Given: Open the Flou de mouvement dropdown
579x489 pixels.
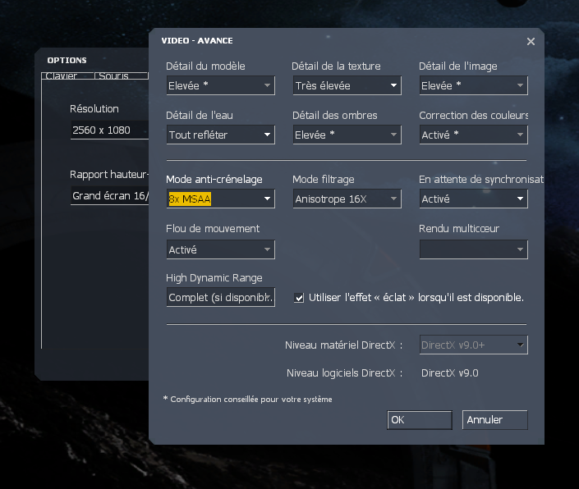Looking at the screenshot, I should [x=220, y=249].
